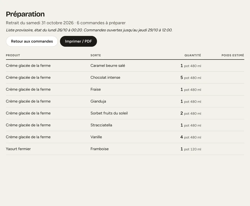
Task: Click the Framboise variety cell
Action: 99,149
